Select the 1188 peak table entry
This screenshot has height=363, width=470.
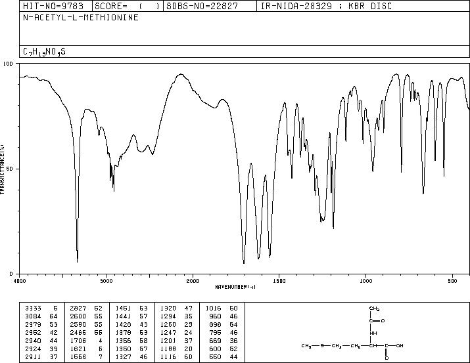[x=176, y=349]
